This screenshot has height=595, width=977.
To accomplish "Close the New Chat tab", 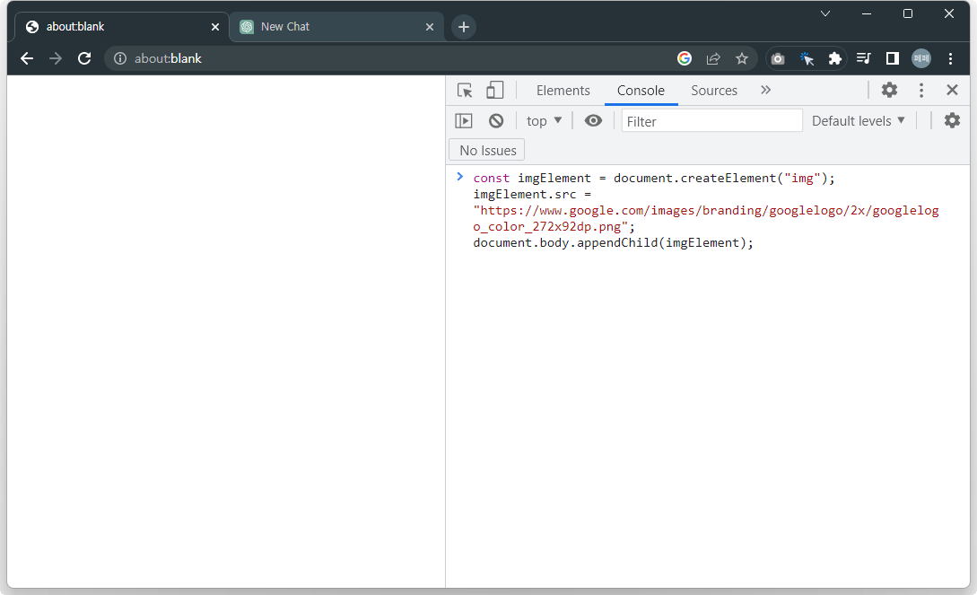I will [430, 27].
